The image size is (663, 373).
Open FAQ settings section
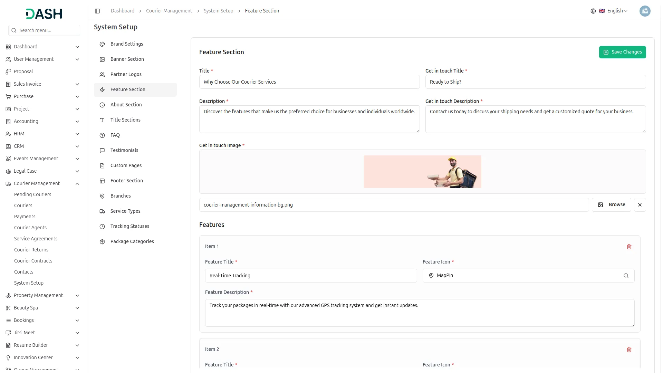(115, 135)
